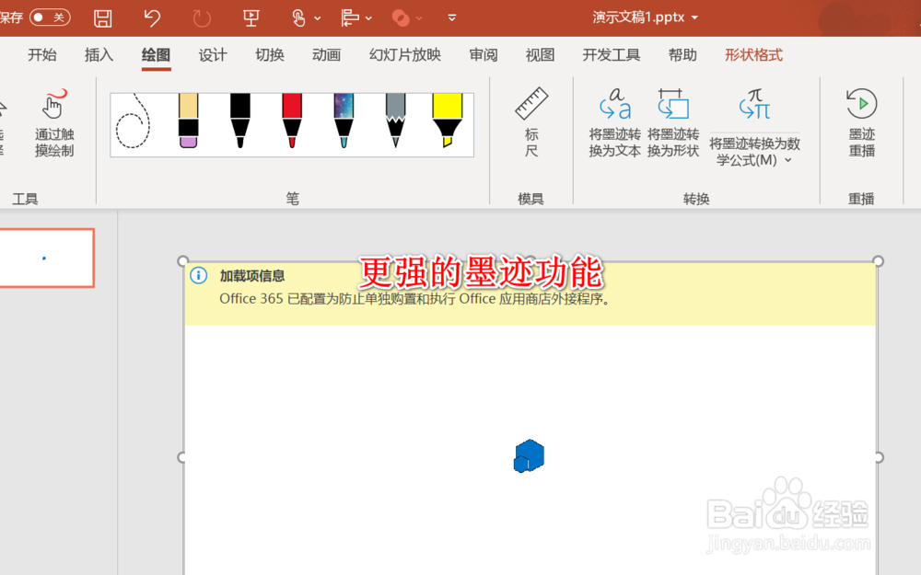The width and height of the screenshot is (921, 575).
Task: Click top-left selection handle of the add-in frame
Action: click(182, 260)
